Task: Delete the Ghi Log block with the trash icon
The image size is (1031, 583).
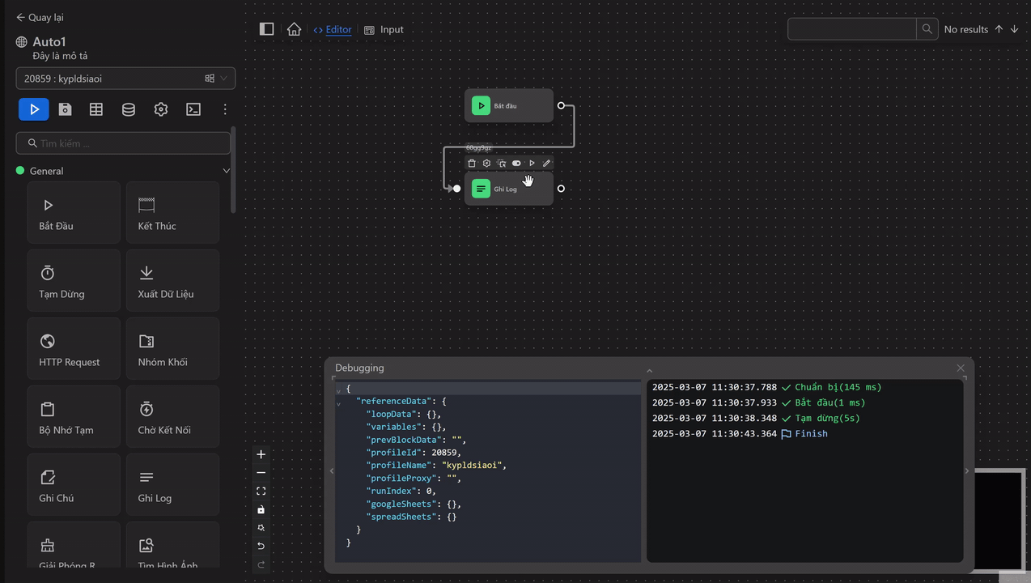Action: (472, 163)
